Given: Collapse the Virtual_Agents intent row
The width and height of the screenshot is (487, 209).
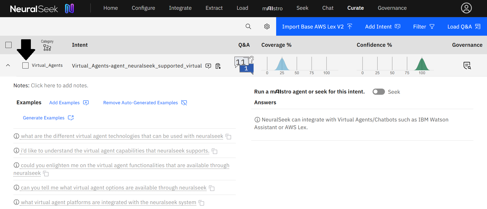Looking at the screenshot, I should pos(8,65).
